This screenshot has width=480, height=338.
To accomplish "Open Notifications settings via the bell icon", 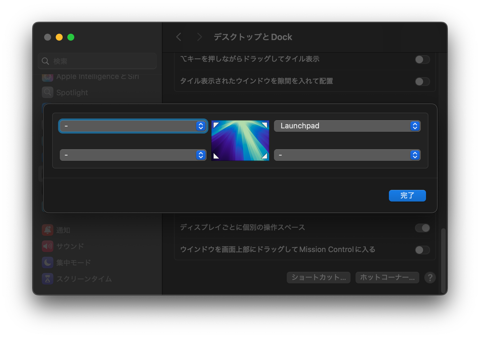I will [47, 230].
